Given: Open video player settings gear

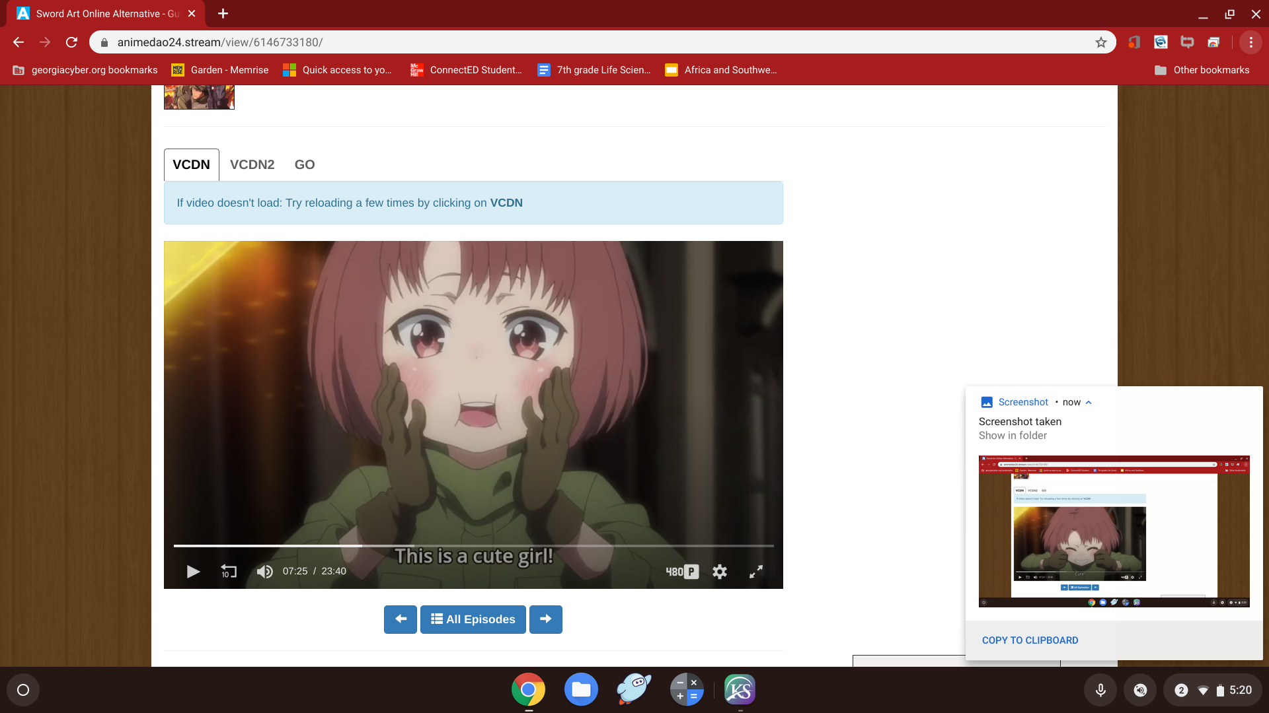Looking at the screenshot, I should pos(720,572).
